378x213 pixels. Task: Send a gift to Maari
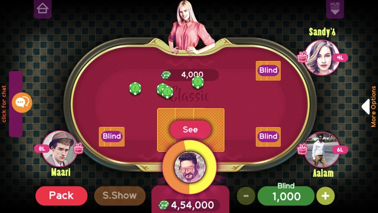(x=78, y=148)
